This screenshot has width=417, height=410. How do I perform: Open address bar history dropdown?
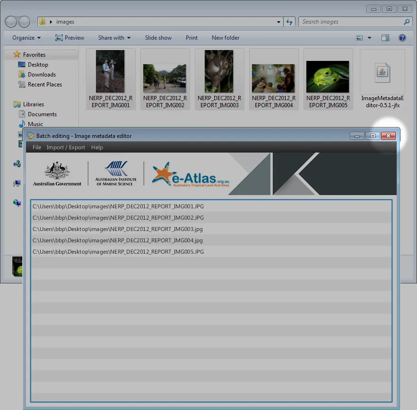278,22
